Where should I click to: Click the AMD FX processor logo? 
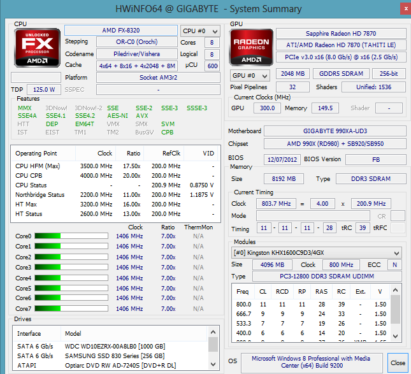tap(37, 48)
